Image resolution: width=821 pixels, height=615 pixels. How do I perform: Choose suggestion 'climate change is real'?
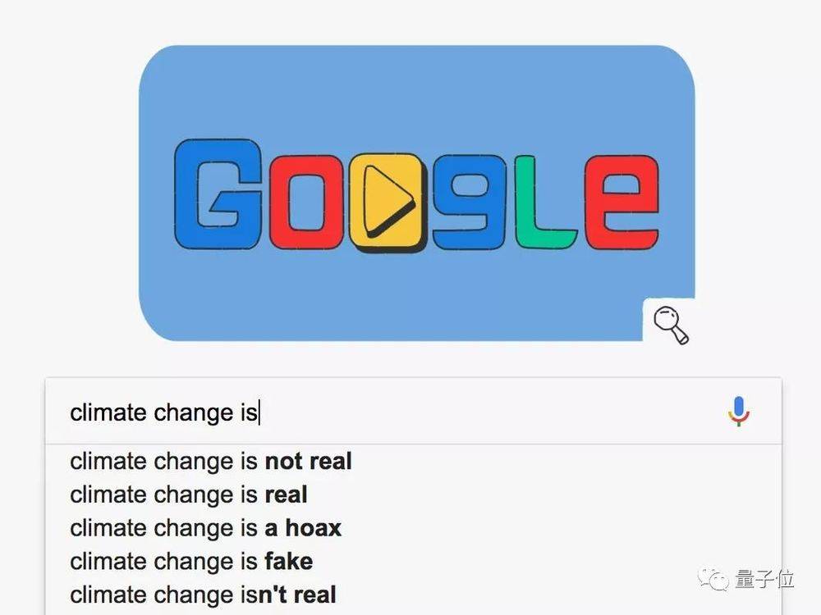coord(189,494)
